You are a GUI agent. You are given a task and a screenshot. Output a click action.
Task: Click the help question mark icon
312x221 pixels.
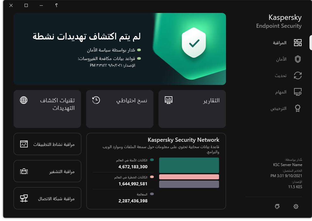tap(56, 5)
